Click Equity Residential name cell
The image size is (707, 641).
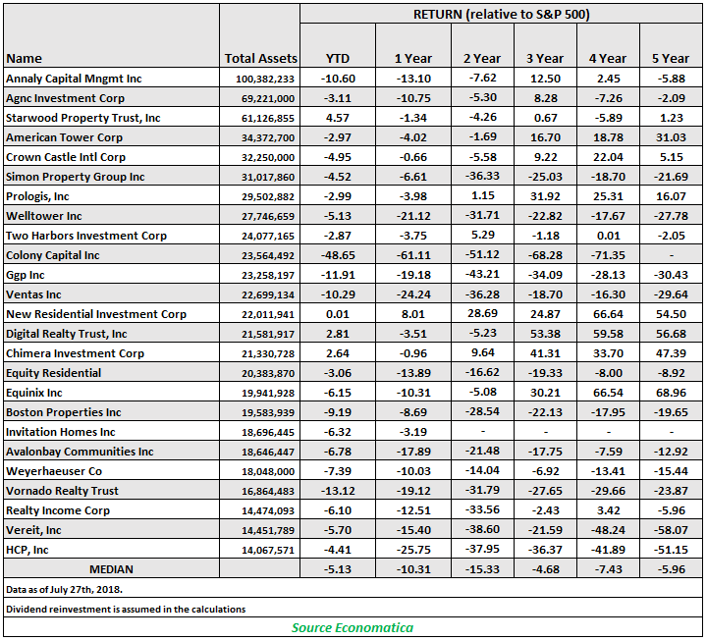53,373
